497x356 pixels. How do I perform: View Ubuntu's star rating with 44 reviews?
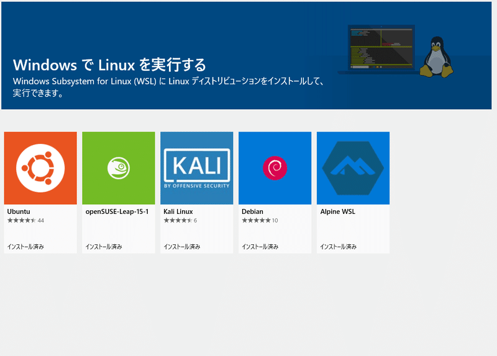click(25, 220)
